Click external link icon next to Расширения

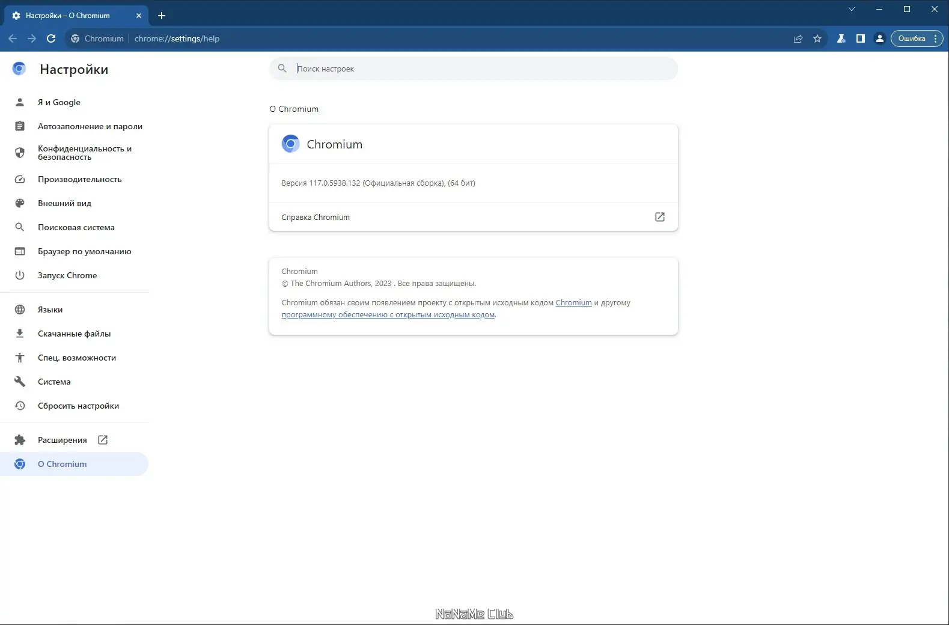(103, 440)
